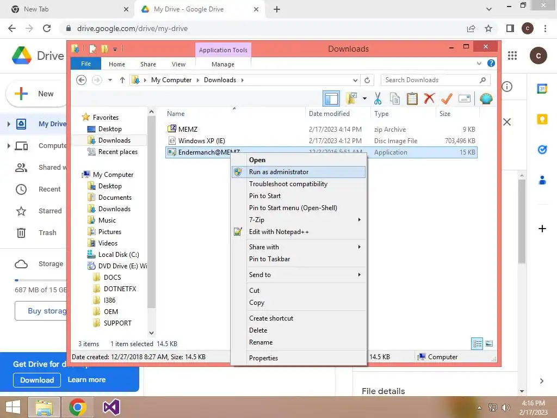The image size is (557, 418).
Task: Open Starred in Google Drive
Action: pos(39,211)
